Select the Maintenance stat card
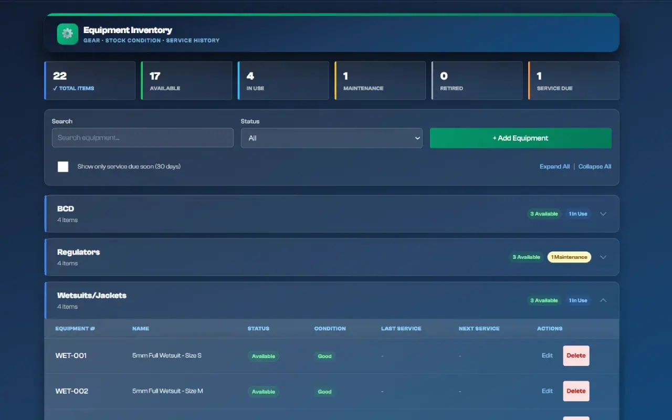 (x=380, y=80)
